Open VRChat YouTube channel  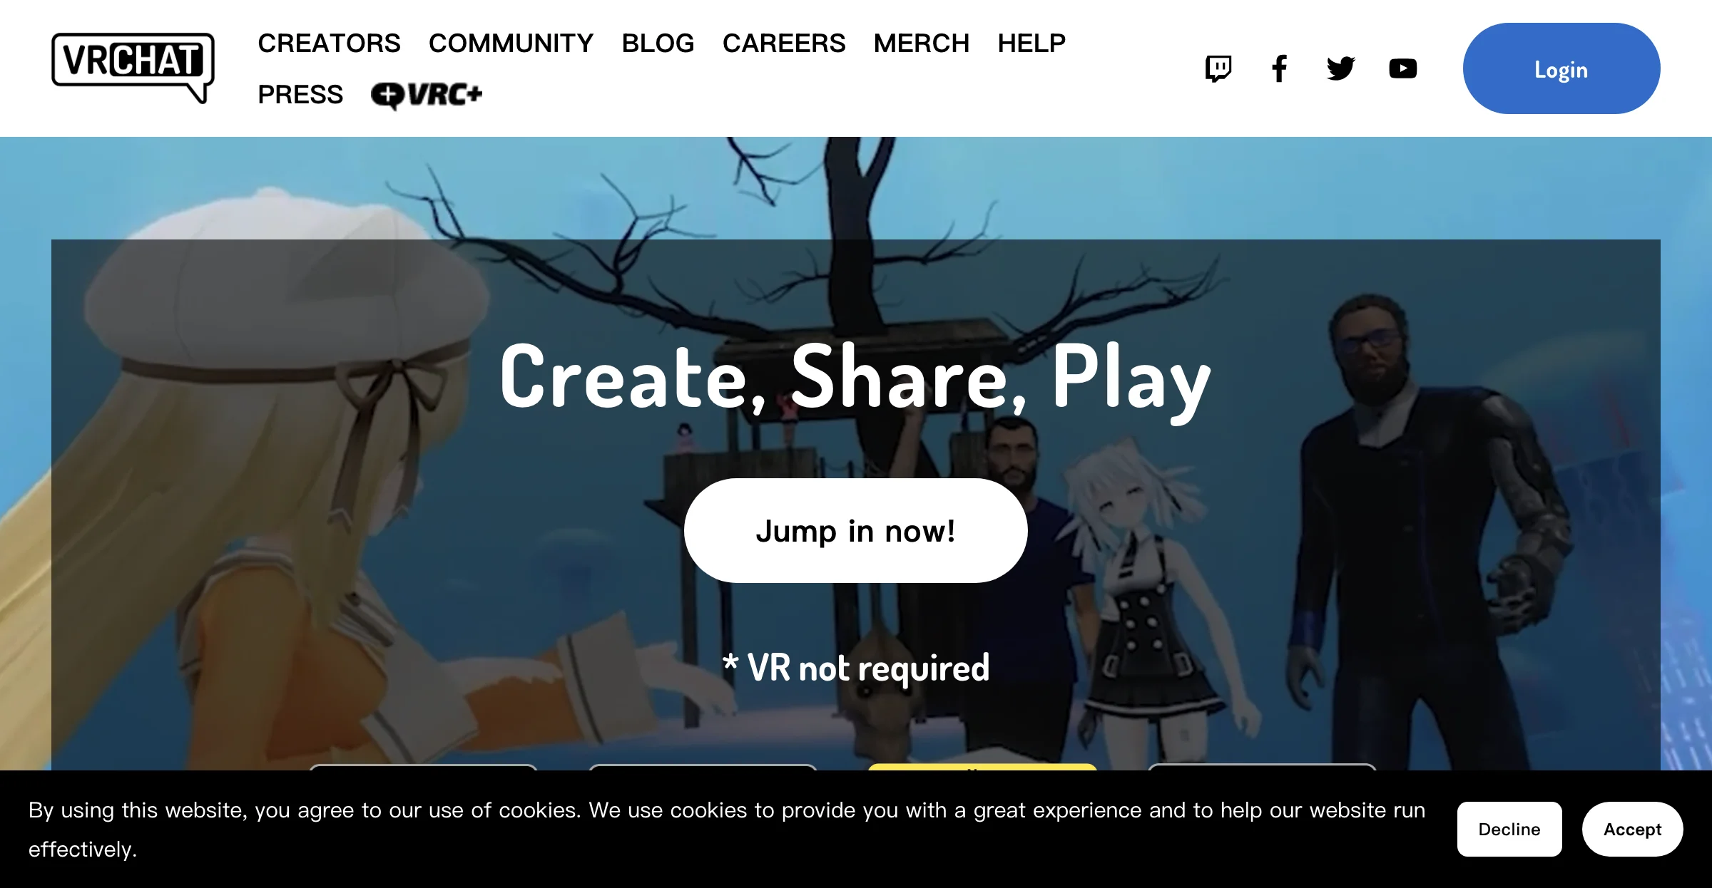1400,68
